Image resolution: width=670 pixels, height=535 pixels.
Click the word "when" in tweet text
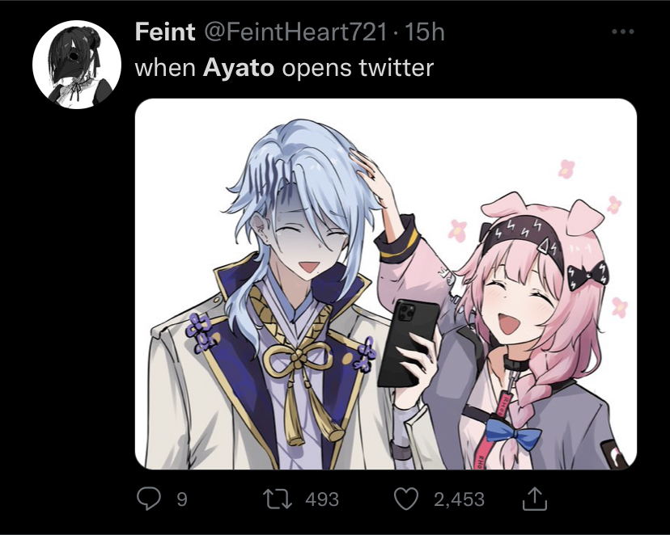point(165,68)
